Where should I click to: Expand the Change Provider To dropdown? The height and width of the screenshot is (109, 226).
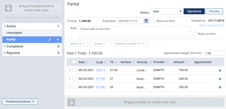point(129,44)
